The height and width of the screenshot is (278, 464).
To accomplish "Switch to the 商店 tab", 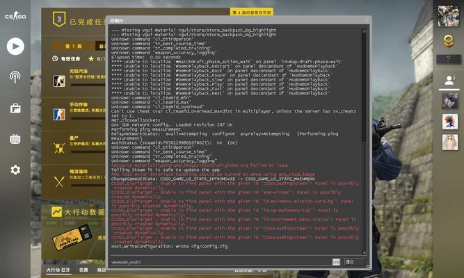I will click(x=101, y=270).
